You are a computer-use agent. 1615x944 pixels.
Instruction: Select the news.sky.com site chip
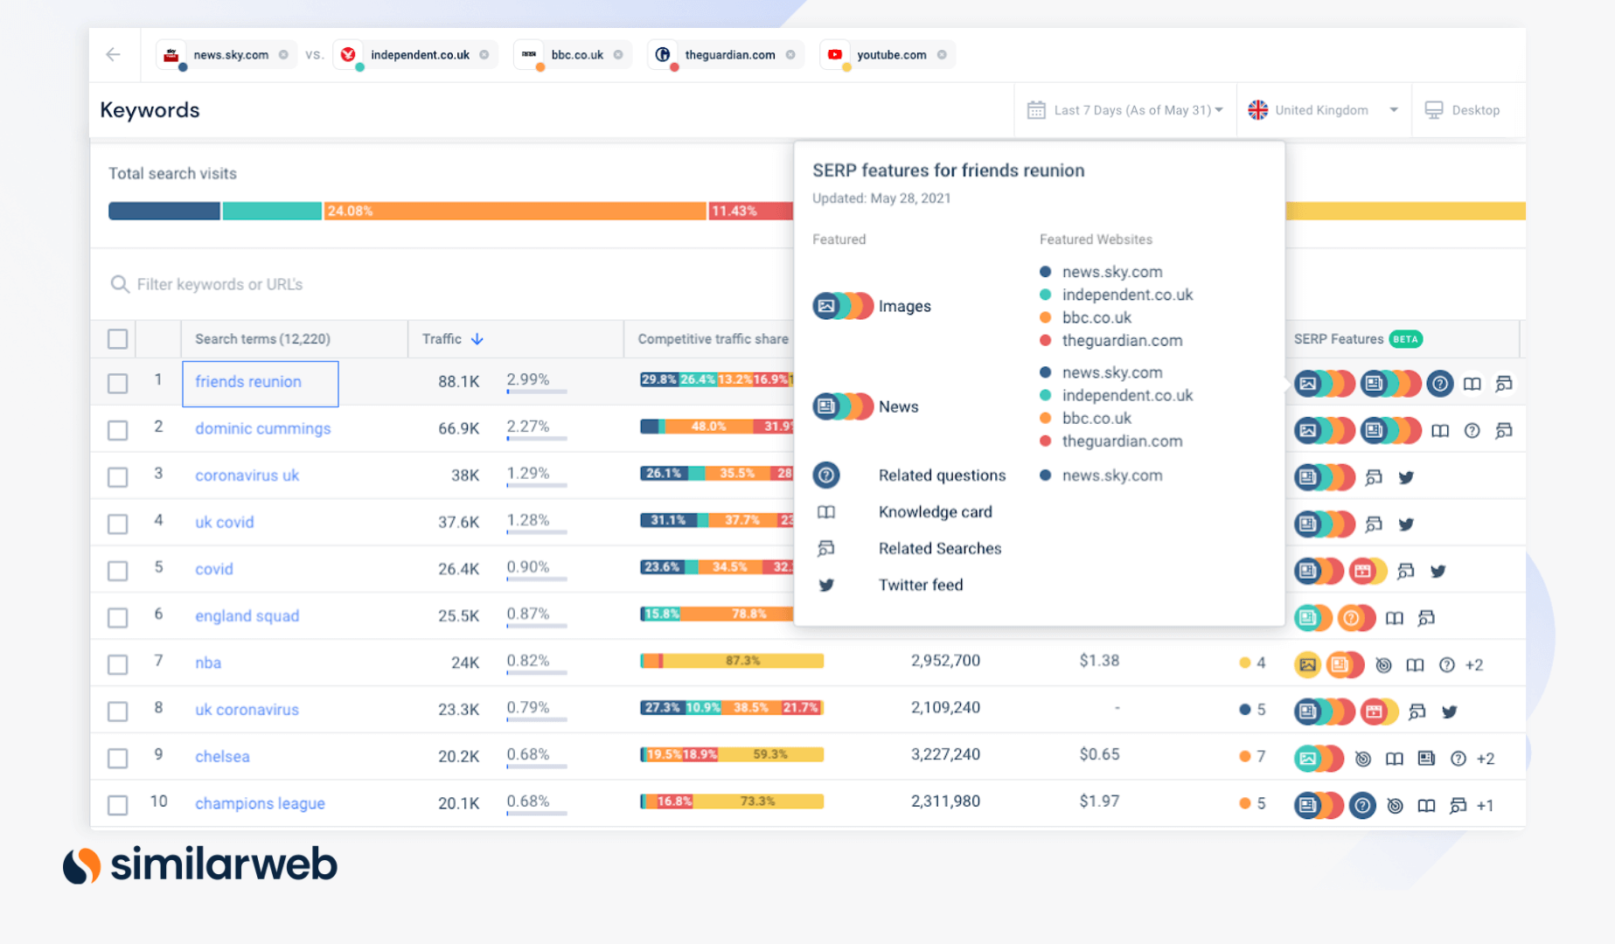click(x=226, y=54)
